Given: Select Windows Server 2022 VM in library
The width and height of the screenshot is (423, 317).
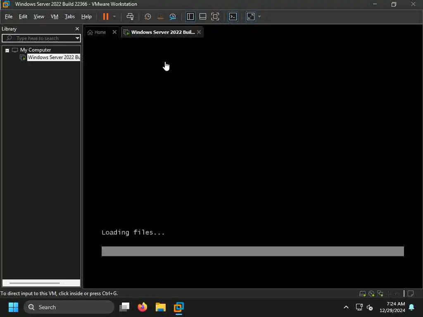Looking at the screenshot, I should tap(54, 57).
